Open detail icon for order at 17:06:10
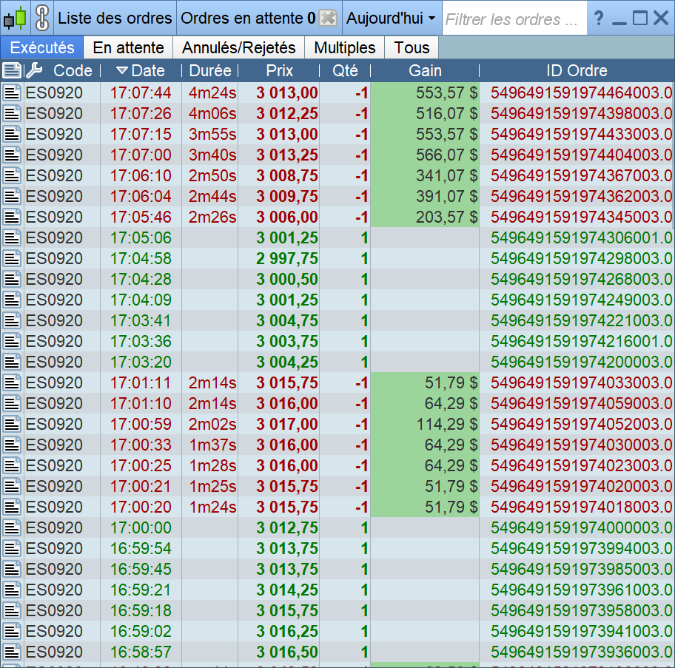The width and height of the screenshot is (675, 668). point(12,175)
